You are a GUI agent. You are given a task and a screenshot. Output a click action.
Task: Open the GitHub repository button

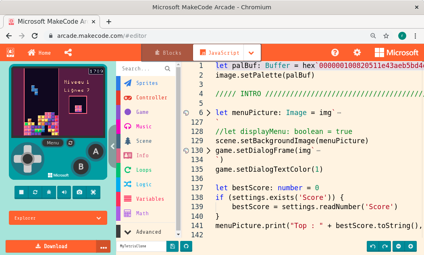pos(186,246)
